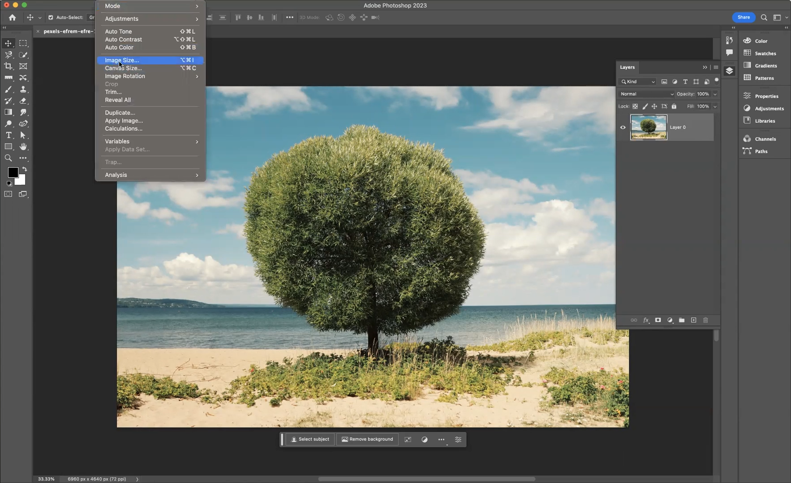
Task: Hide Layer 0 with eye icon
Action: click(623, 127)
